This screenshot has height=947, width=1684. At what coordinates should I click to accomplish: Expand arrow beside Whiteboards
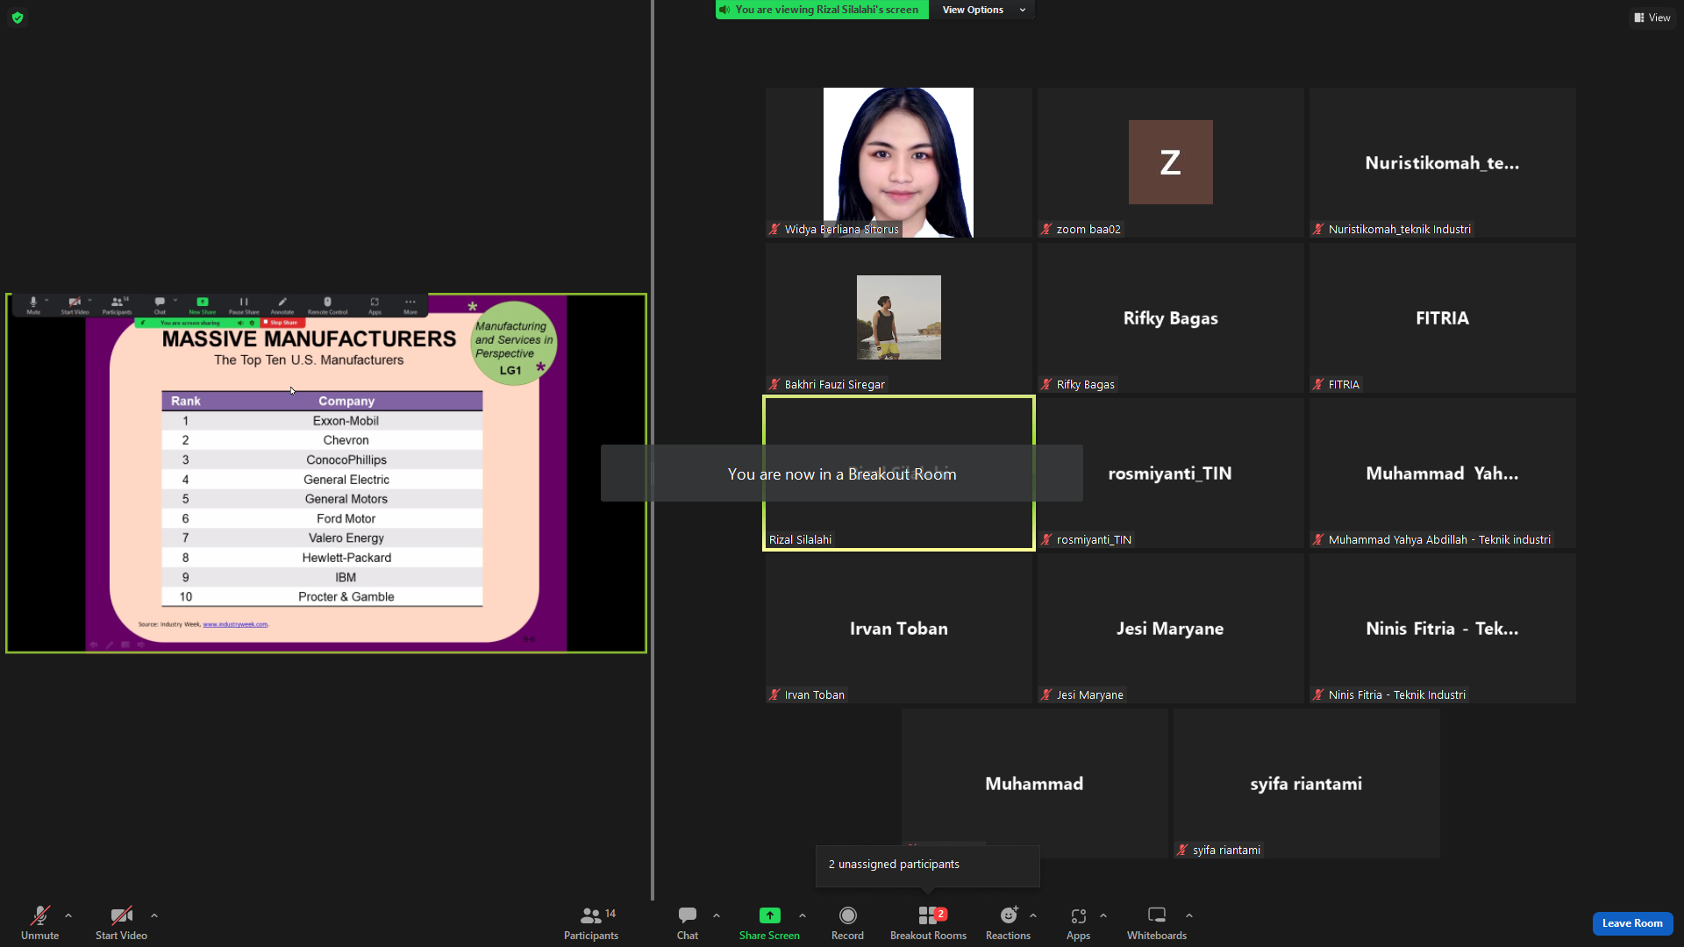pos(1189,915)
